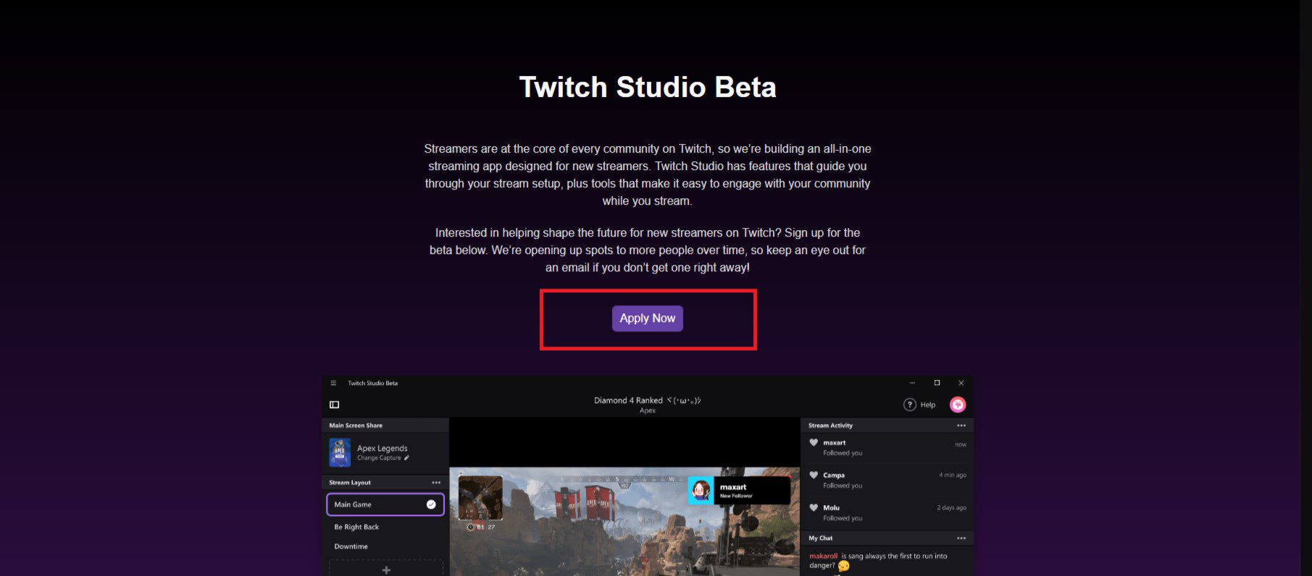Select the Be Right Back layout
This screenshot has height=576, width=1312.
pyautogui.click(x=356, y=527)
